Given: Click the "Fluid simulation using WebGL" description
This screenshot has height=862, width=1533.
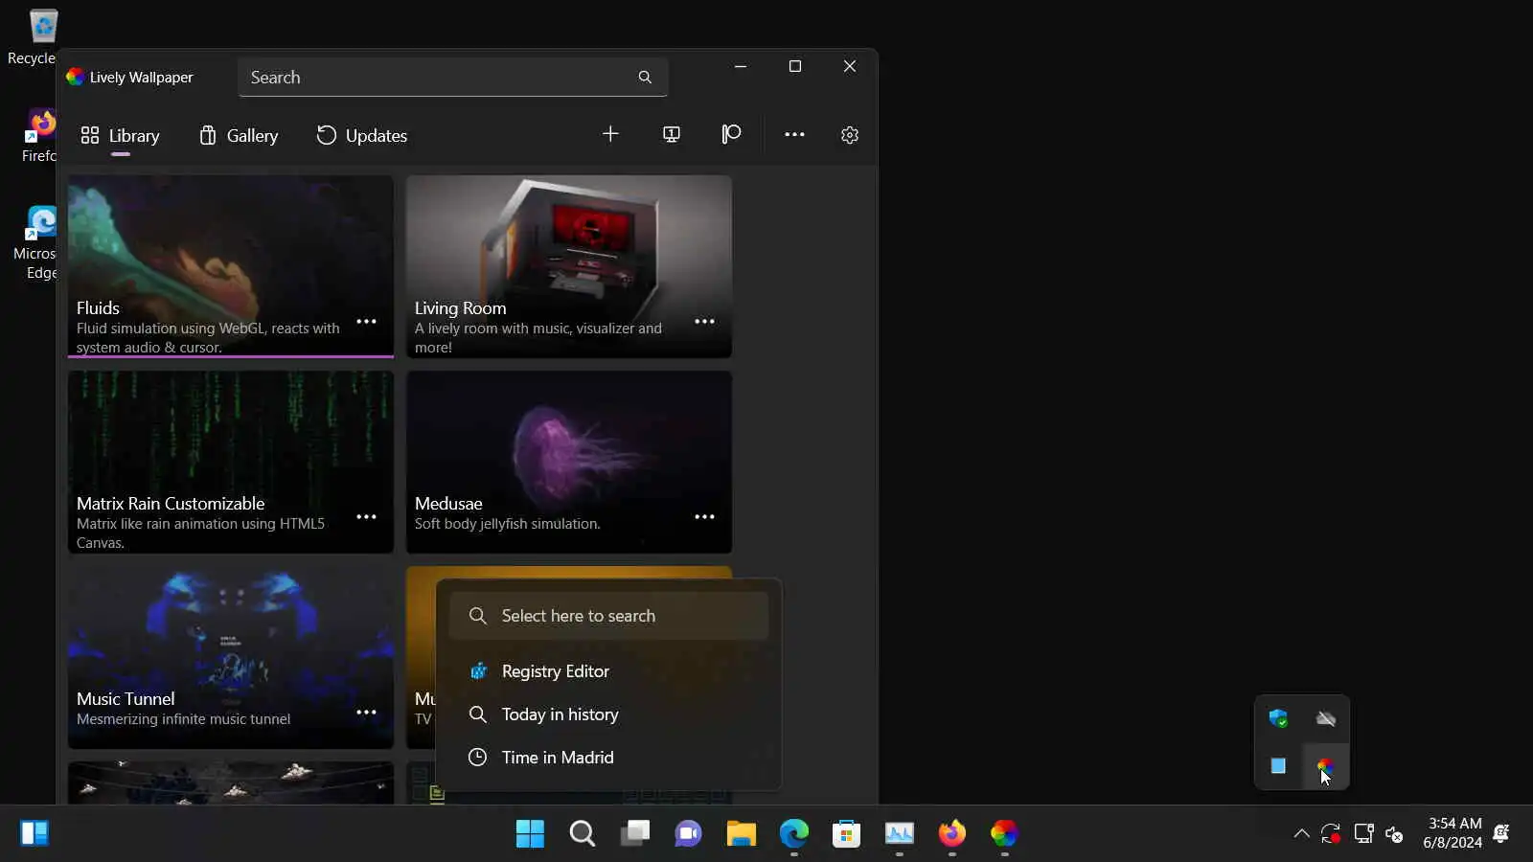Looking at the screenshot, I should pyautogui.click(x=208, y=338).
